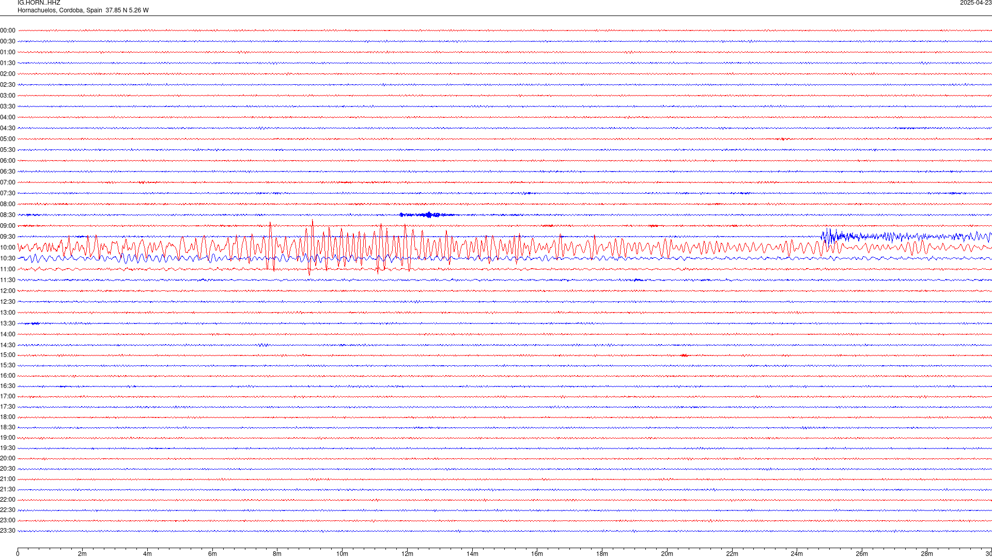
Task: Click the station code IG.HORN..HHZ header
Action: 39,3
